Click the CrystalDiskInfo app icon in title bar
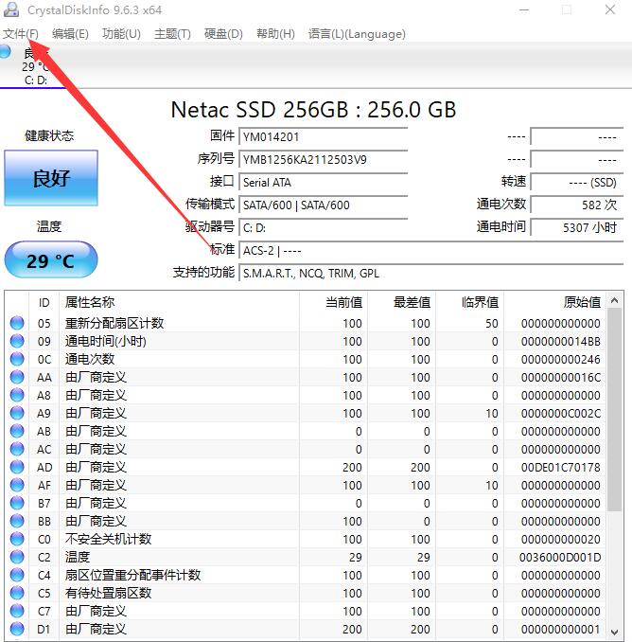Image resolution: width=632 pixels, height=642 pixels. click(x=11, y=9)
